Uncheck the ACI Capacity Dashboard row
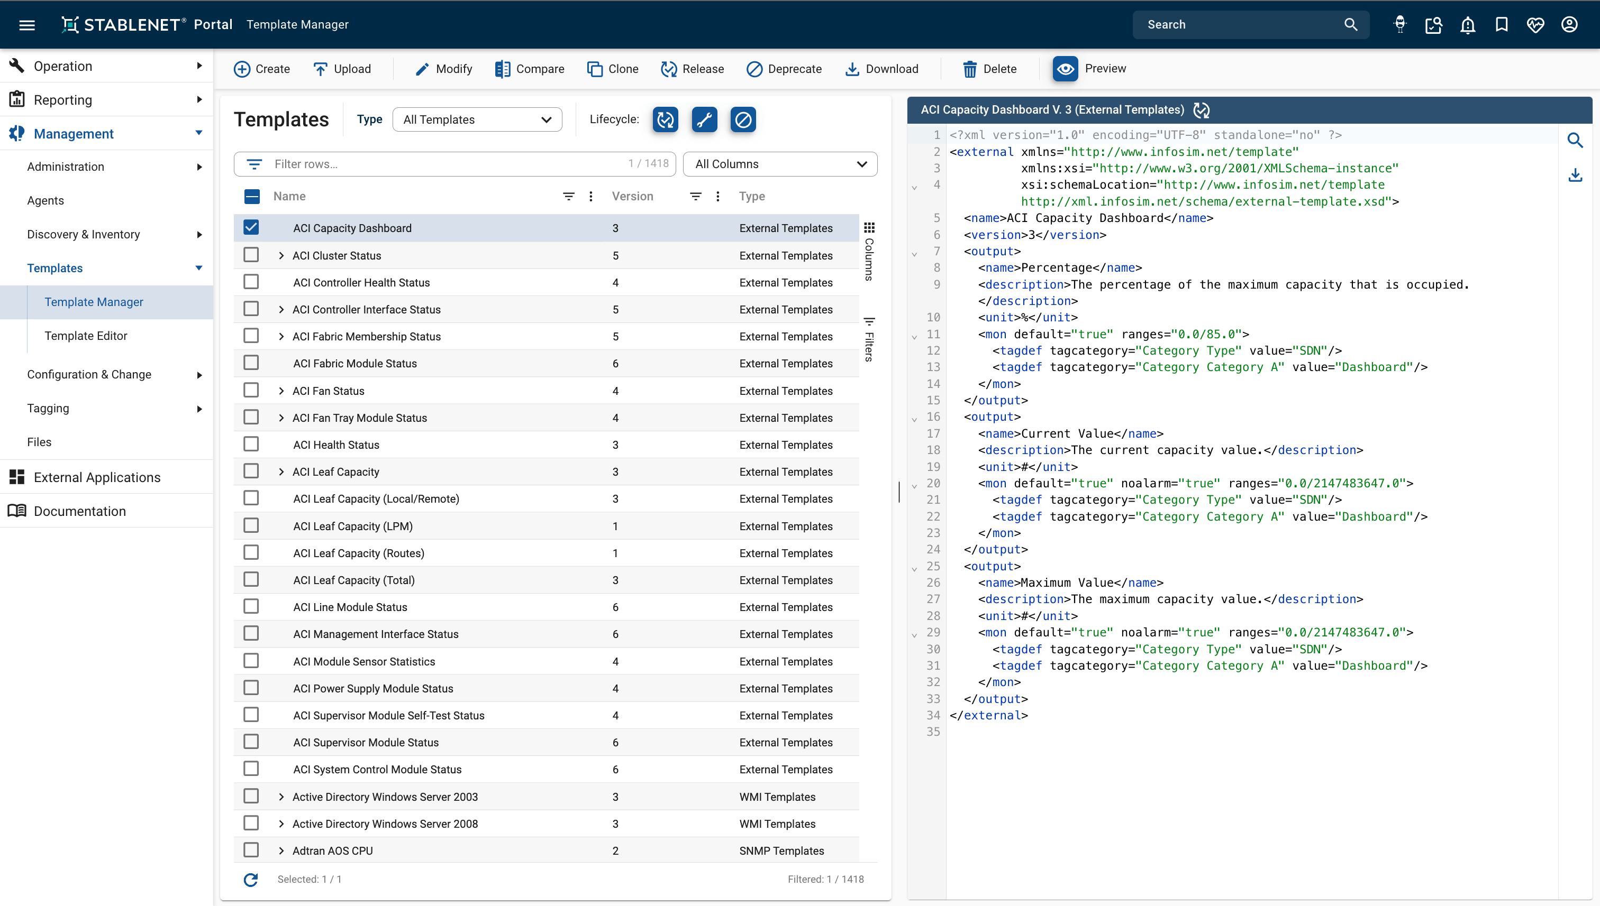This screenshot has height=906, width=1600. tap(251, 228)
